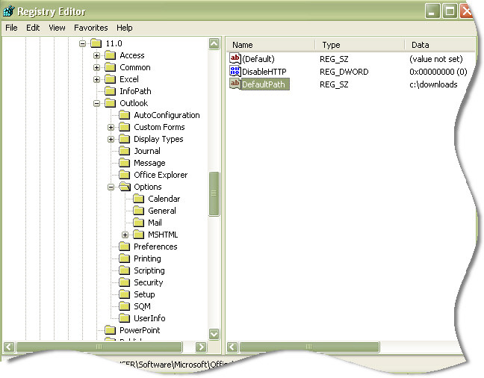This screenshot has height=378, width=484.
Task: Click the 0x00000000 (0) data value
Action: pos(438,72)
